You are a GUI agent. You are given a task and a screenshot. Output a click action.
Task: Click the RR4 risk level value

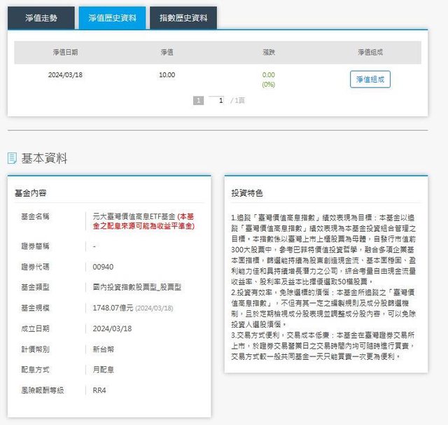[x=100, y=390]
